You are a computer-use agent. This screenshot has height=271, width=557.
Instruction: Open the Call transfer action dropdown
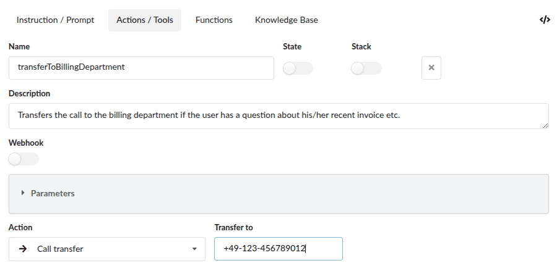click(106, 249)
